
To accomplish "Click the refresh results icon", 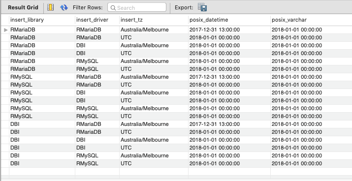I will tap(64, 7).
